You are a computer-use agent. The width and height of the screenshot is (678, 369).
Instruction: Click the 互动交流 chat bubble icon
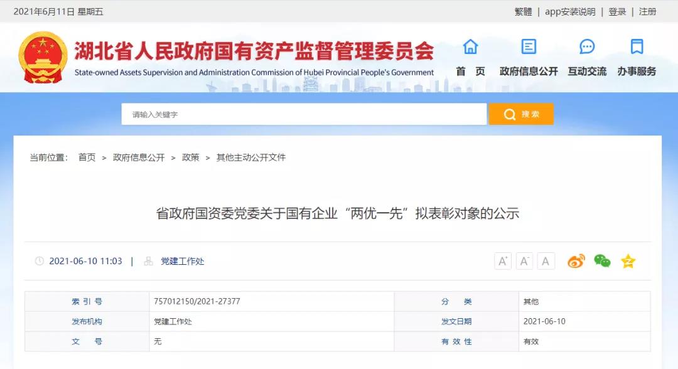pyautogui.click(x=587, y=46)
